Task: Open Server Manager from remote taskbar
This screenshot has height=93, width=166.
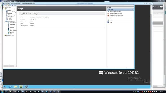Action: click(x=5, y=87)
